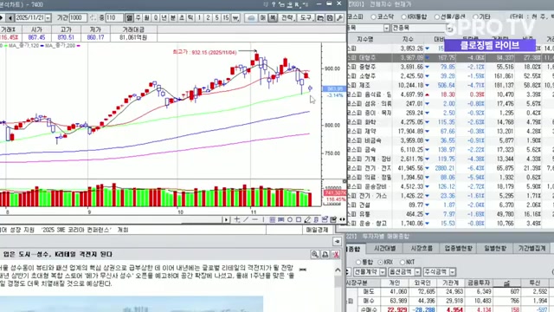Select the 코스닥 radio button
This screenshot has height=312, width=554.
pos(373,17)
